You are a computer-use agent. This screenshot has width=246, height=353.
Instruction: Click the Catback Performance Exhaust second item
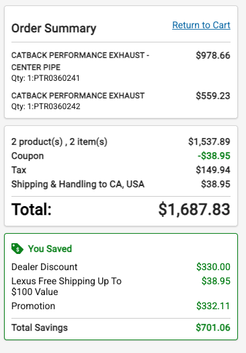78,96
